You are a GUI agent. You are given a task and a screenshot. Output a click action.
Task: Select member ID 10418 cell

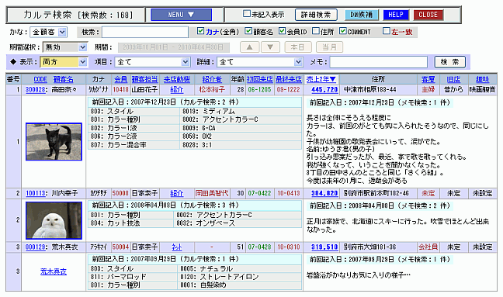click(x=120, y=90)
